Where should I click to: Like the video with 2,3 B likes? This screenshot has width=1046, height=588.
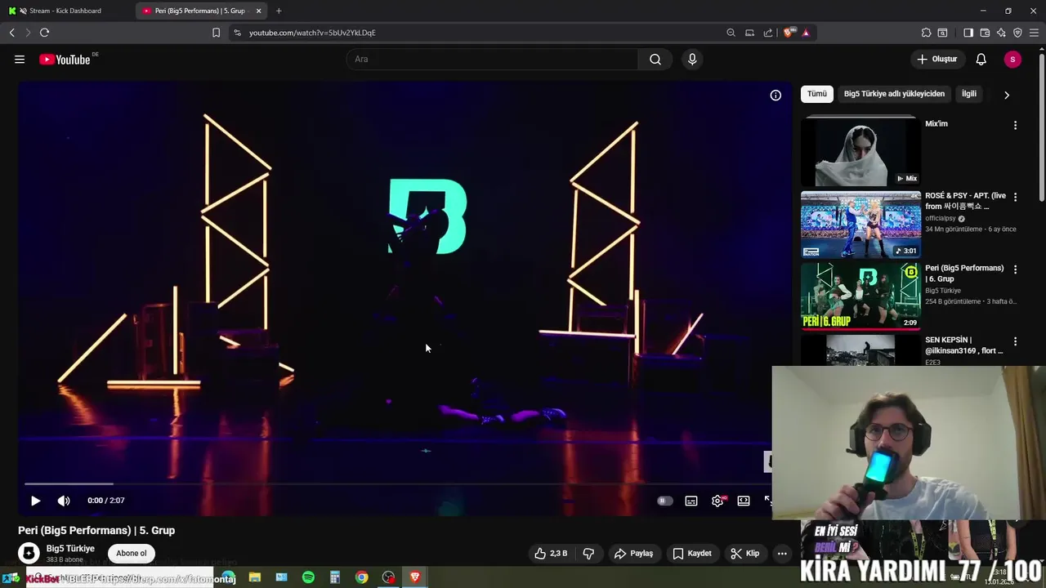point(551,554)
